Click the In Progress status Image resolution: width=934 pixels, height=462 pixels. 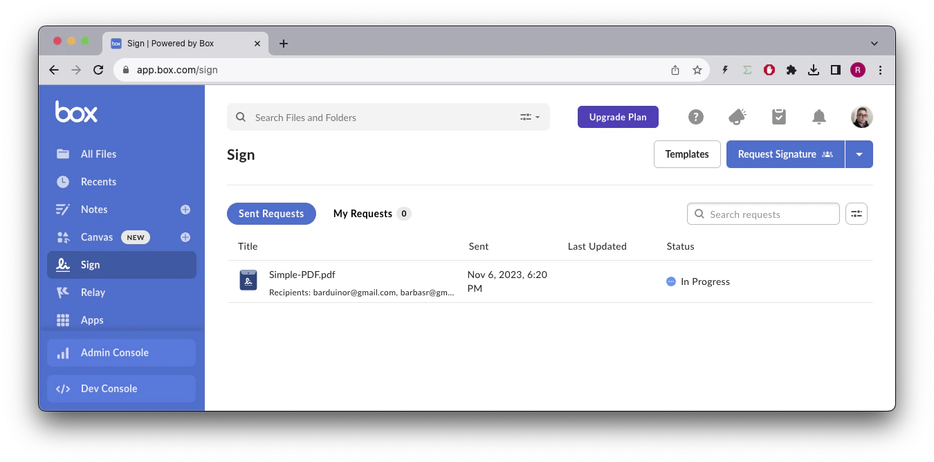698,281
